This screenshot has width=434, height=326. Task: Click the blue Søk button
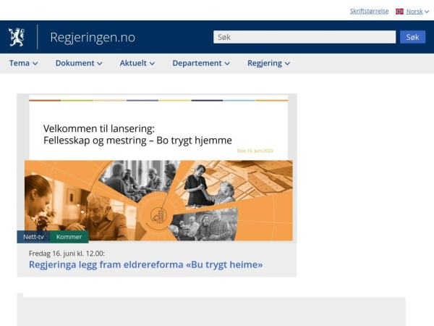[412, 37]
